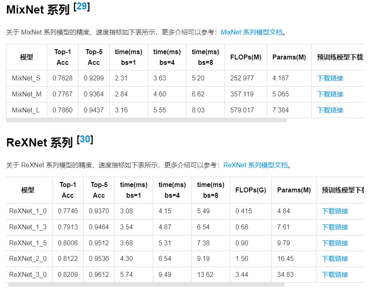Click Top-1 Acc value 0.8122
The image size is (374, 290).
68,258
